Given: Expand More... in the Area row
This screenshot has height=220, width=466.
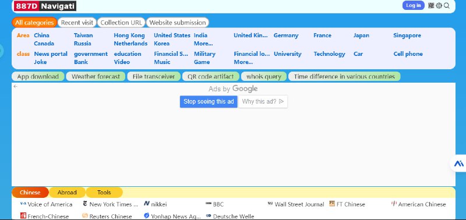Looking at the screenshot, I should [203, 43].
